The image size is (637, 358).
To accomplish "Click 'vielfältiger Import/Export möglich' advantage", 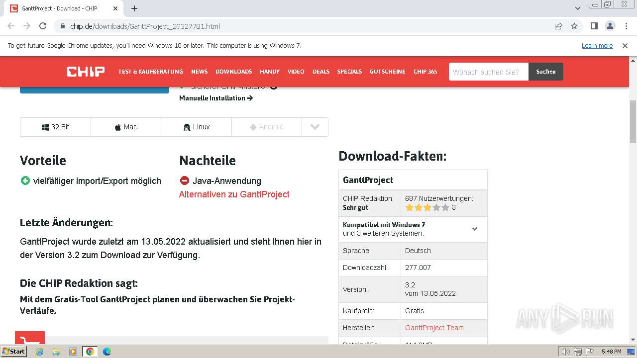I will pyautogui.click(x=97, y=181).
